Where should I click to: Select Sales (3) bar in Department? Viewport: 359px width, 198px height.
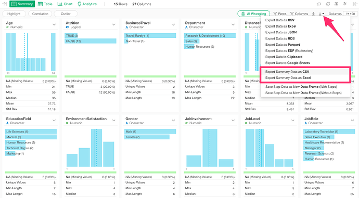(191, 41)
